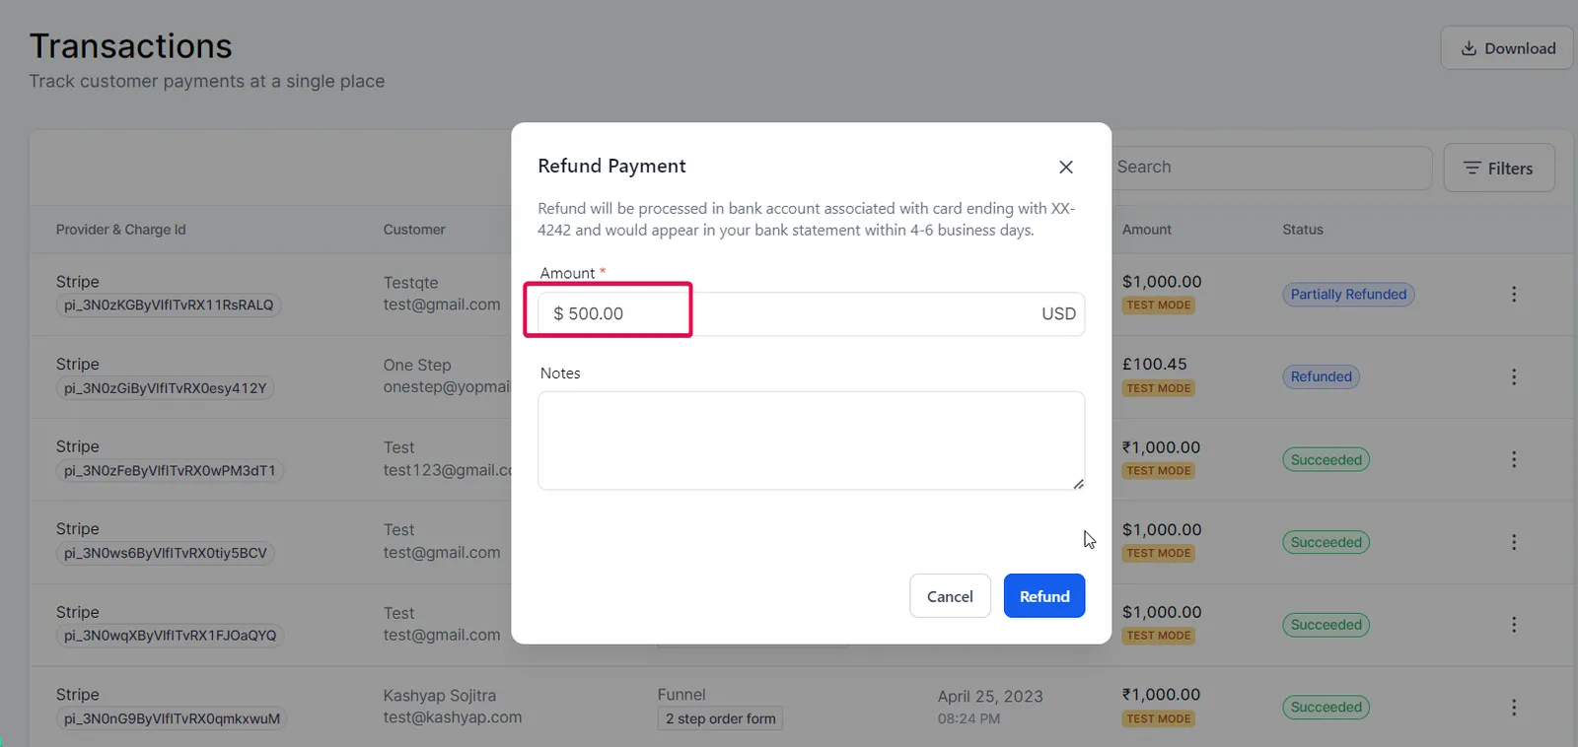The width and height of the screenshot is (1578, 747).
Task: Click the Notes resize handle corner
Action: point(1078,484)
